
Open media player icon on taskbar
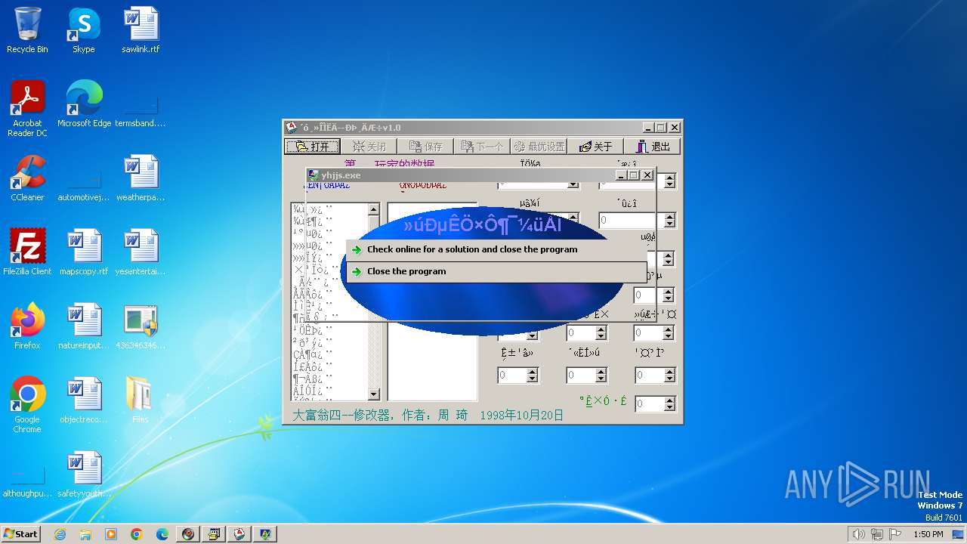click(x=111, y=534)
